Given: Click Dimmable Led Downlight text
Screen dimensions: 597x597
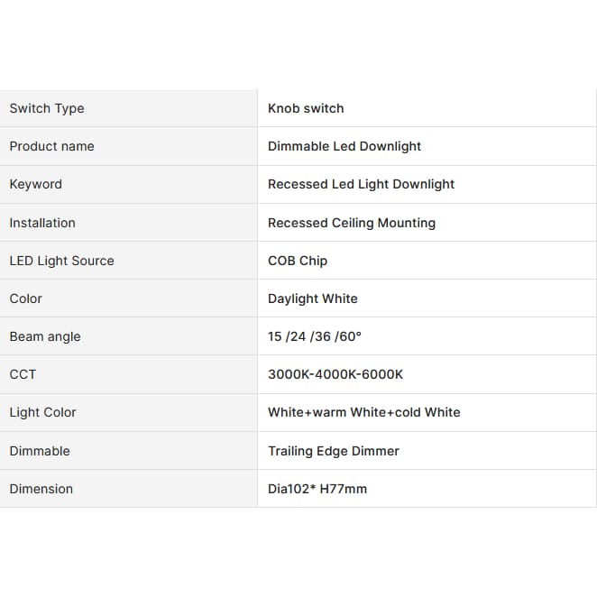Looking at the screenshot, I should (x=344, y=146).
